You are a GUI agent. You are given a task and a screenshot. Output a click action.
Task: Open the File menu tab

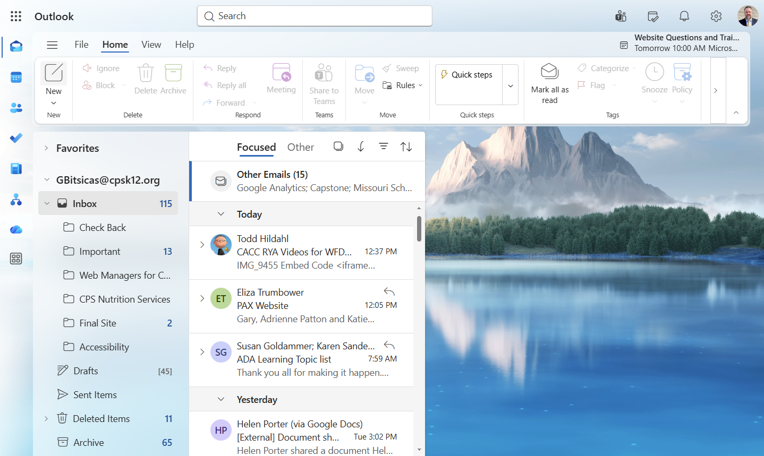coord(81,45)
